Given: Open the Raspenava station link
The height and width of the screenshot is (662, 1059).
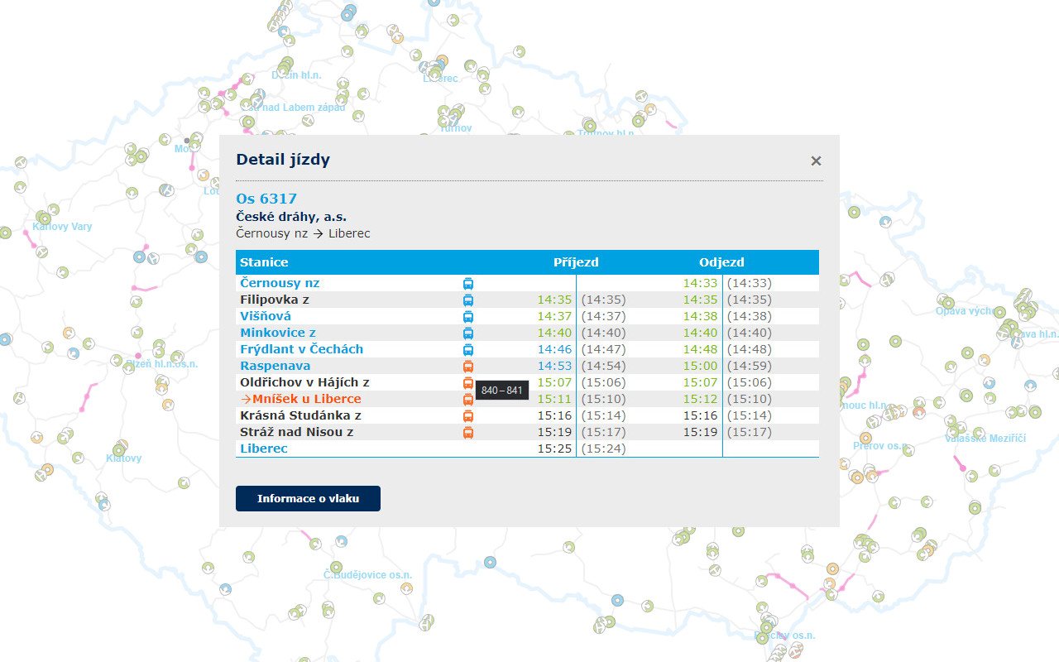Looking at the screenshot, I should pos(275,366).
